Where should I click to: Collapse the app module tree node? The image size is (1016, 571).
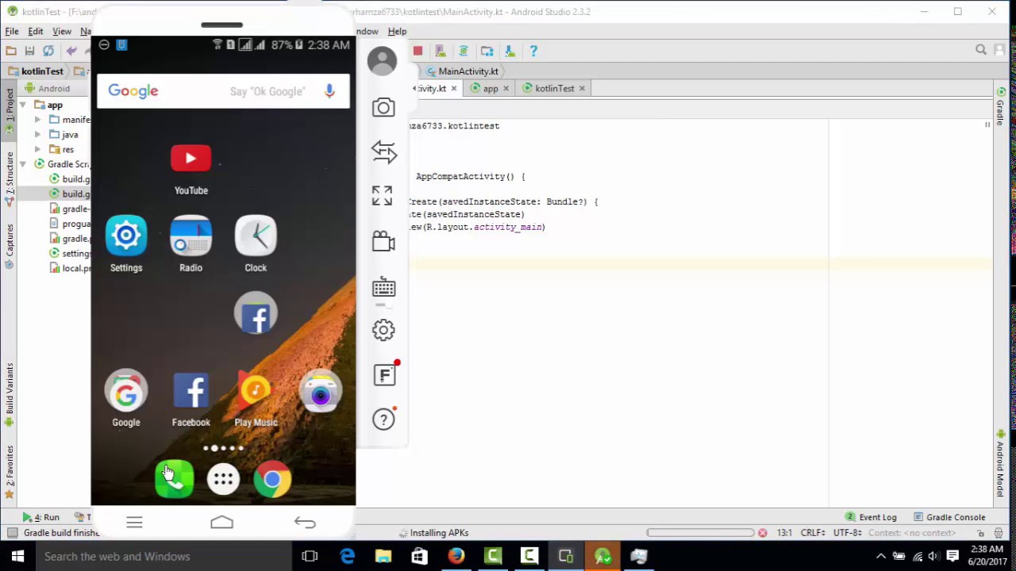[23, 105]
